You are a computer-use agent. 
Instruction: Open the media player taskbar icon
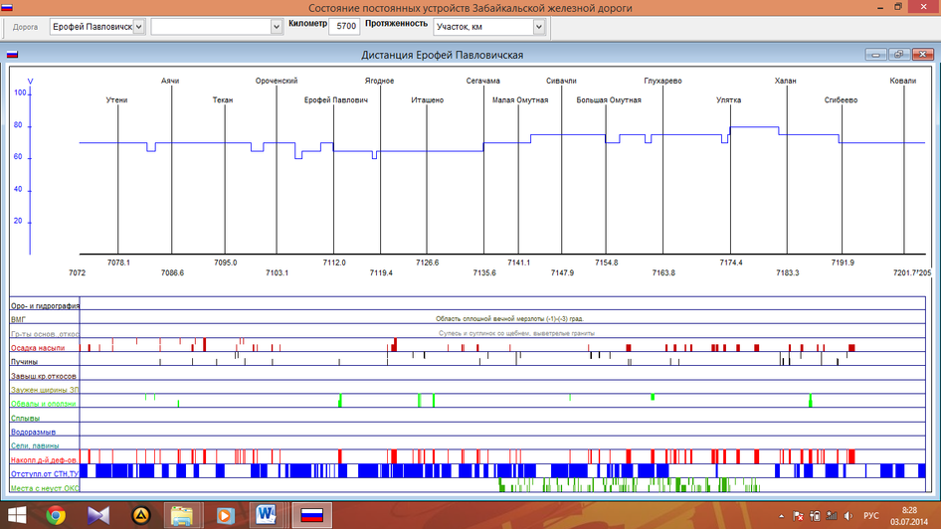225,515
